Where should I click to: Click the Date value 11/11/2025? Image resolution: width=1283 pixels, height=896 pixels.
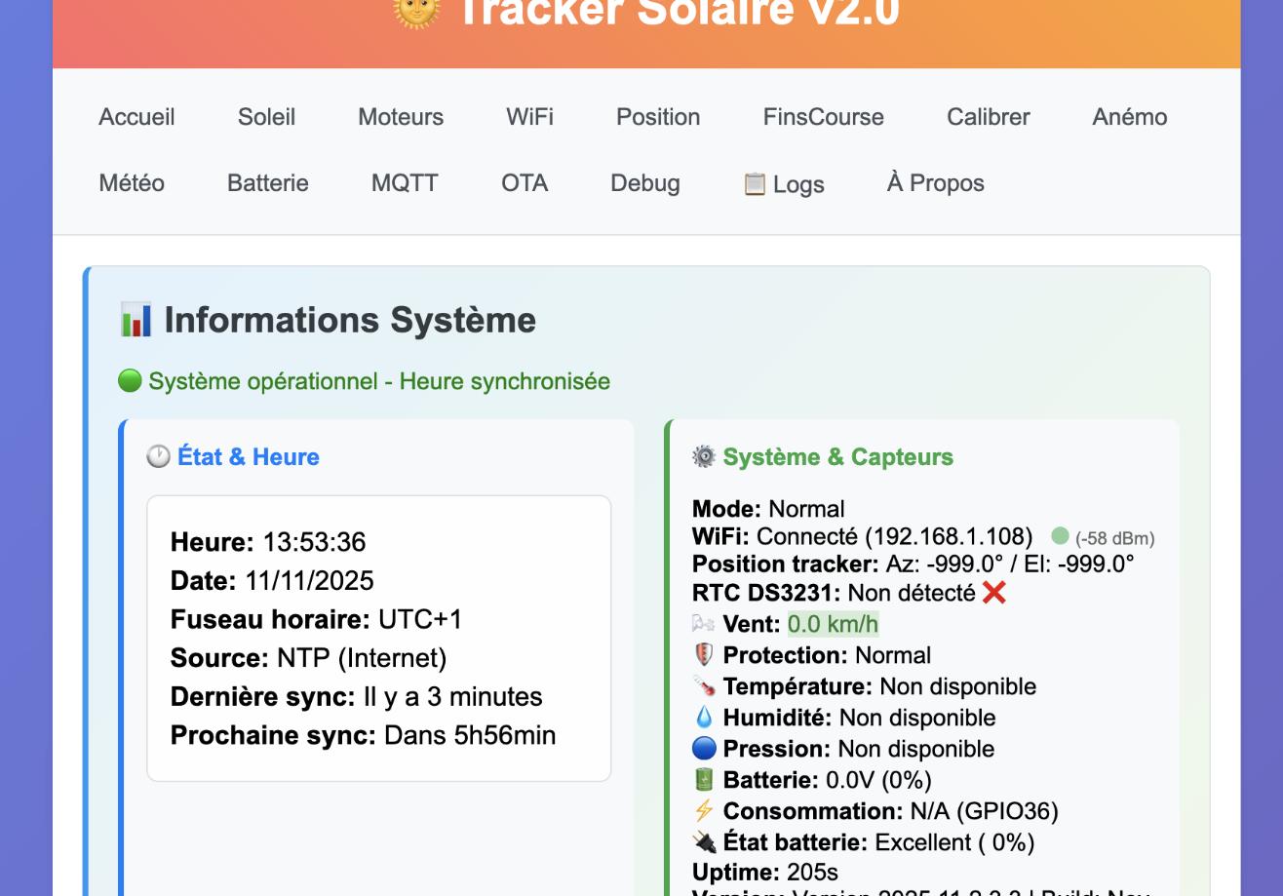tap(309, 581)
